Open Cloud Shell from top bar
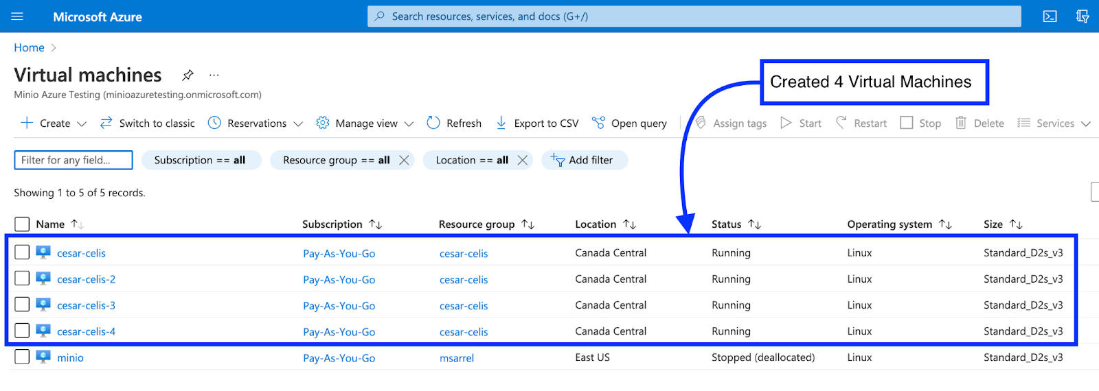Viewport: 1099px width, 391px height. 1050,16
